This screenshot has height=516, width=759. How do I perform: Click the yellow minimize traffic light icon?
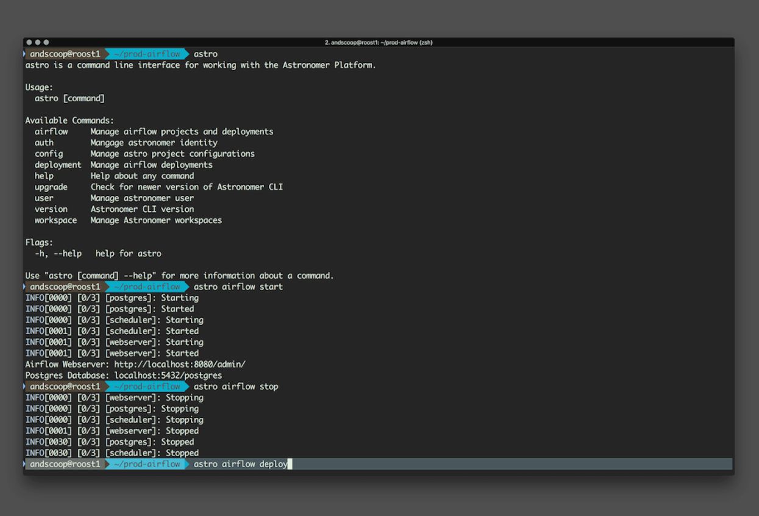[x=37, y=42]
